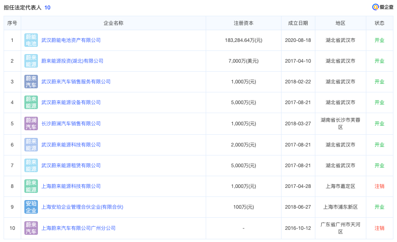
Task: Click the 蔚来能源 logo icon in row 4
Action: tap(31, 102)
